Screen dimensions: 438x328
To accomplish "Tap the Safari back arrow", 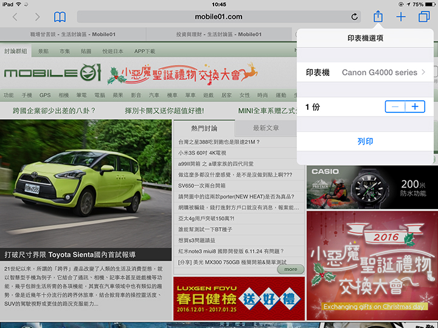I will pos(15,17).
